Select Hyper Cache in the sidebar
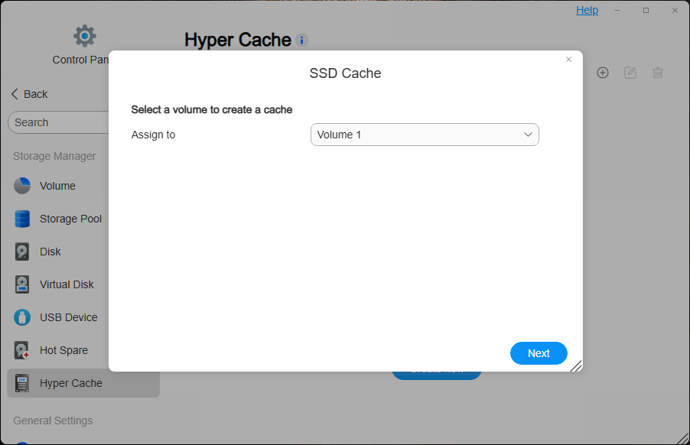690x445 pixels. pyautogui.click(x=70, y=383)
